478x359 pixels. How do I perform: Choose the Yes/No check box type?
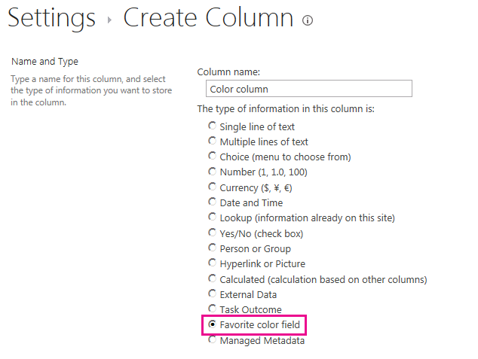point(213,233)
